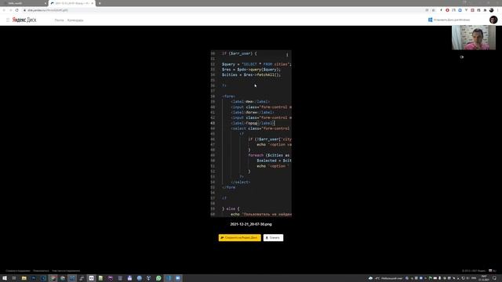This screenshot has width=502, height=282.
Task: Open a new browser tab
Action: [100, 3]
